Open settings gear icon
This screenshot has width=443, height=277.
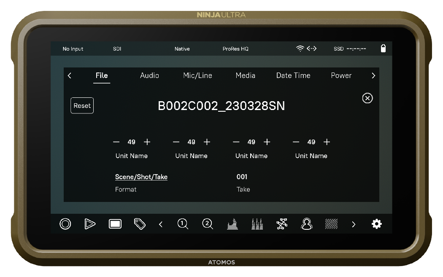[377, 224]
